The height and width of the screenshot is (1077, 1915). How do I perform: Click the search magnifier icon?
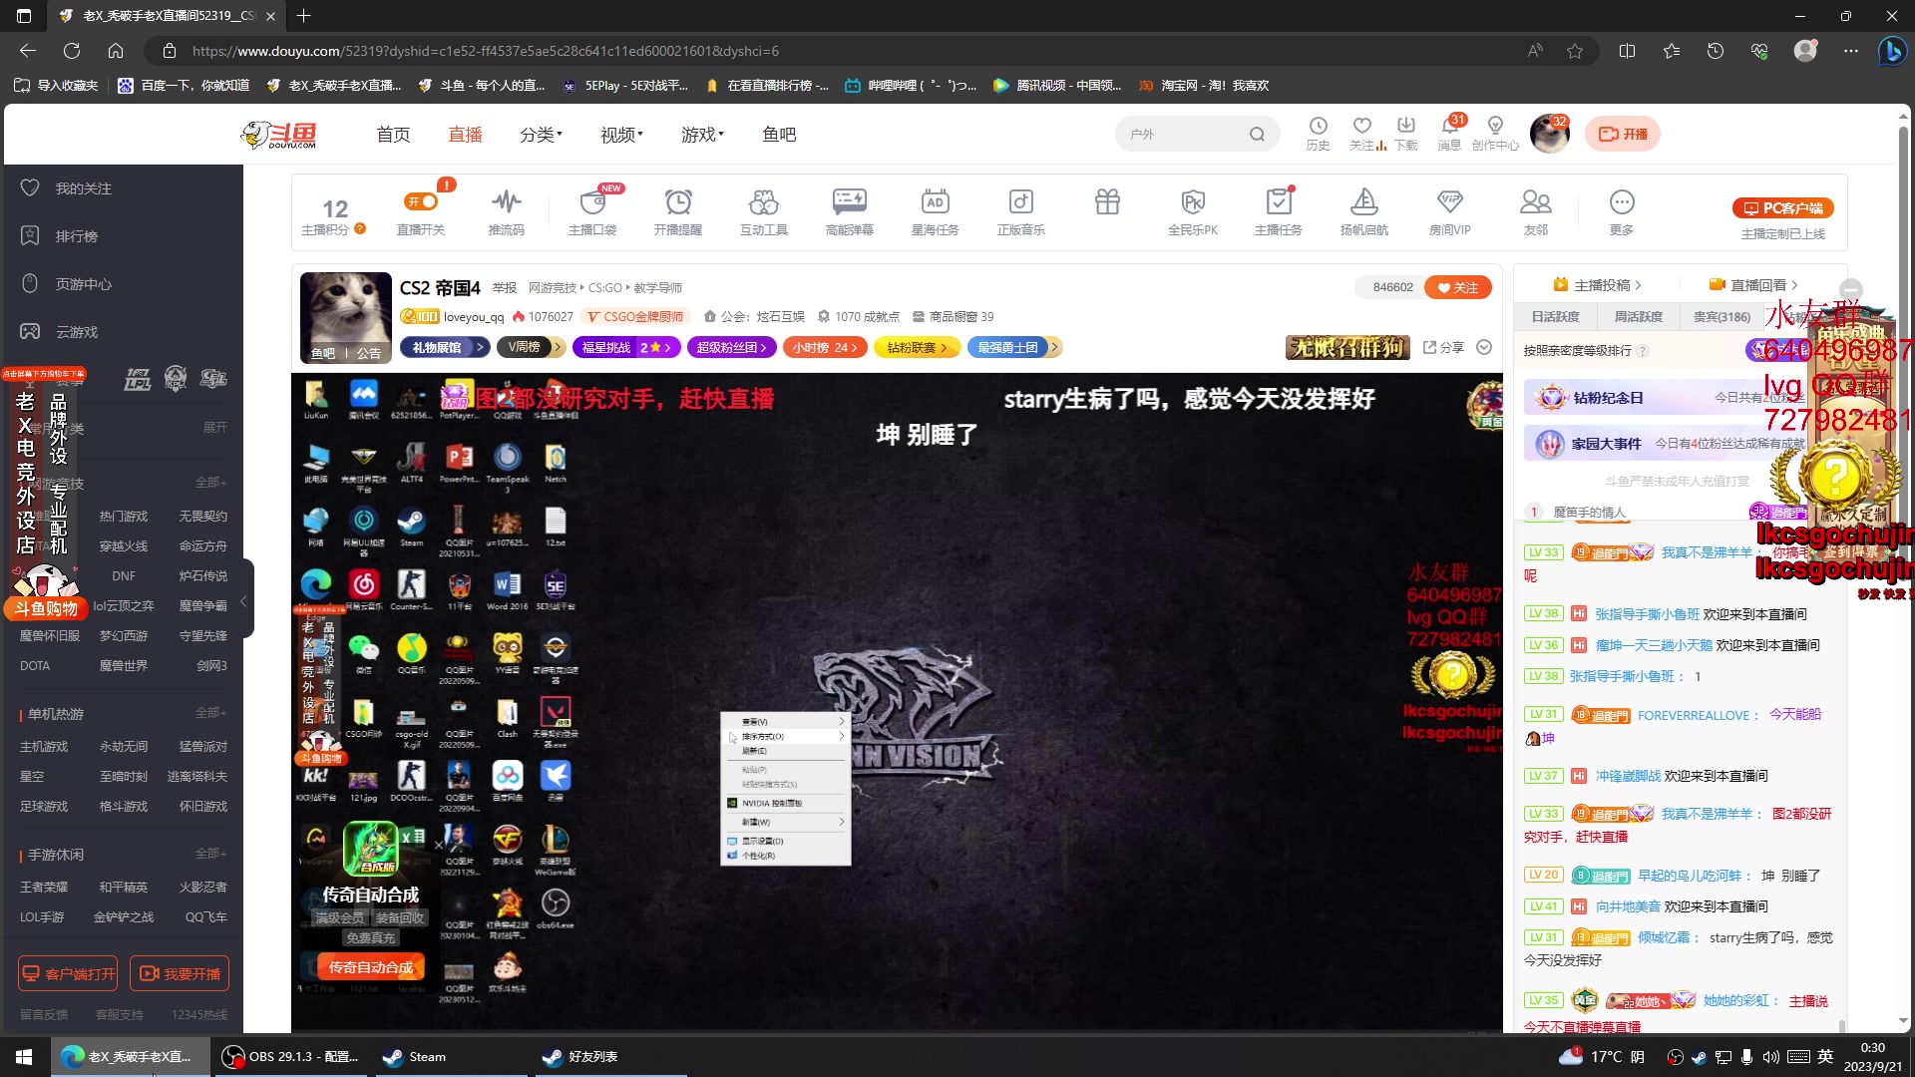click(x=1257, y=135)
